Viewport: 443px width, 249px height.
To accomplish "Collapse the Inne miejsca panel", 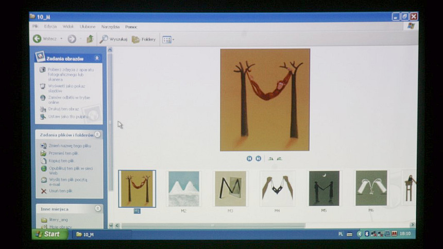I will coord(98,208).
